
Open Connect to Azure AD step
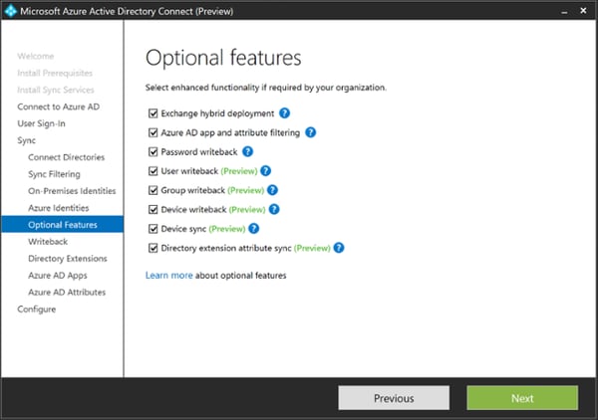click(x=59, y=106)
